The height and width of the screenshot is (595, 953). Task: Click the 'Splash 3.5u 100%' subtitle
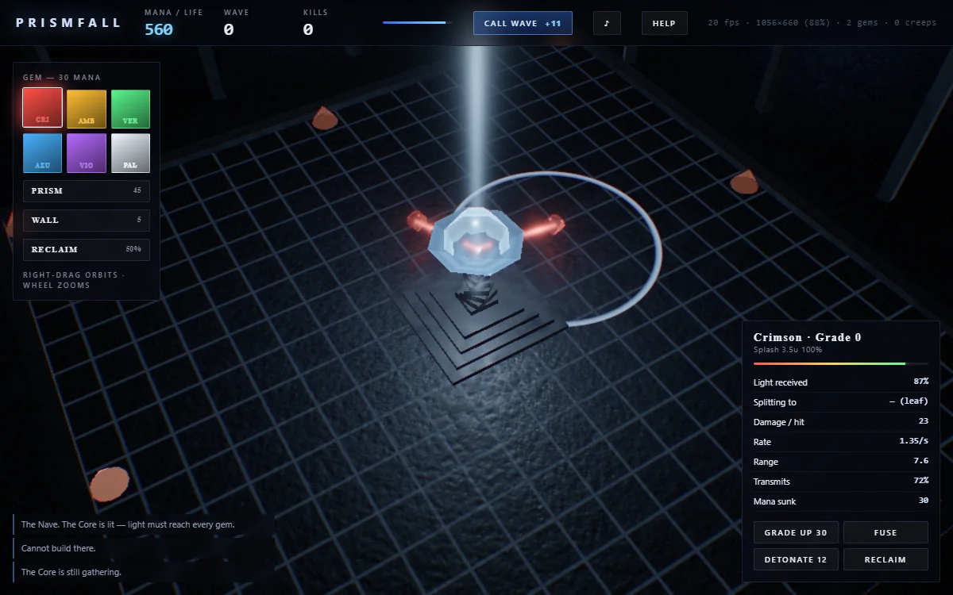click(x=788, y=350)
